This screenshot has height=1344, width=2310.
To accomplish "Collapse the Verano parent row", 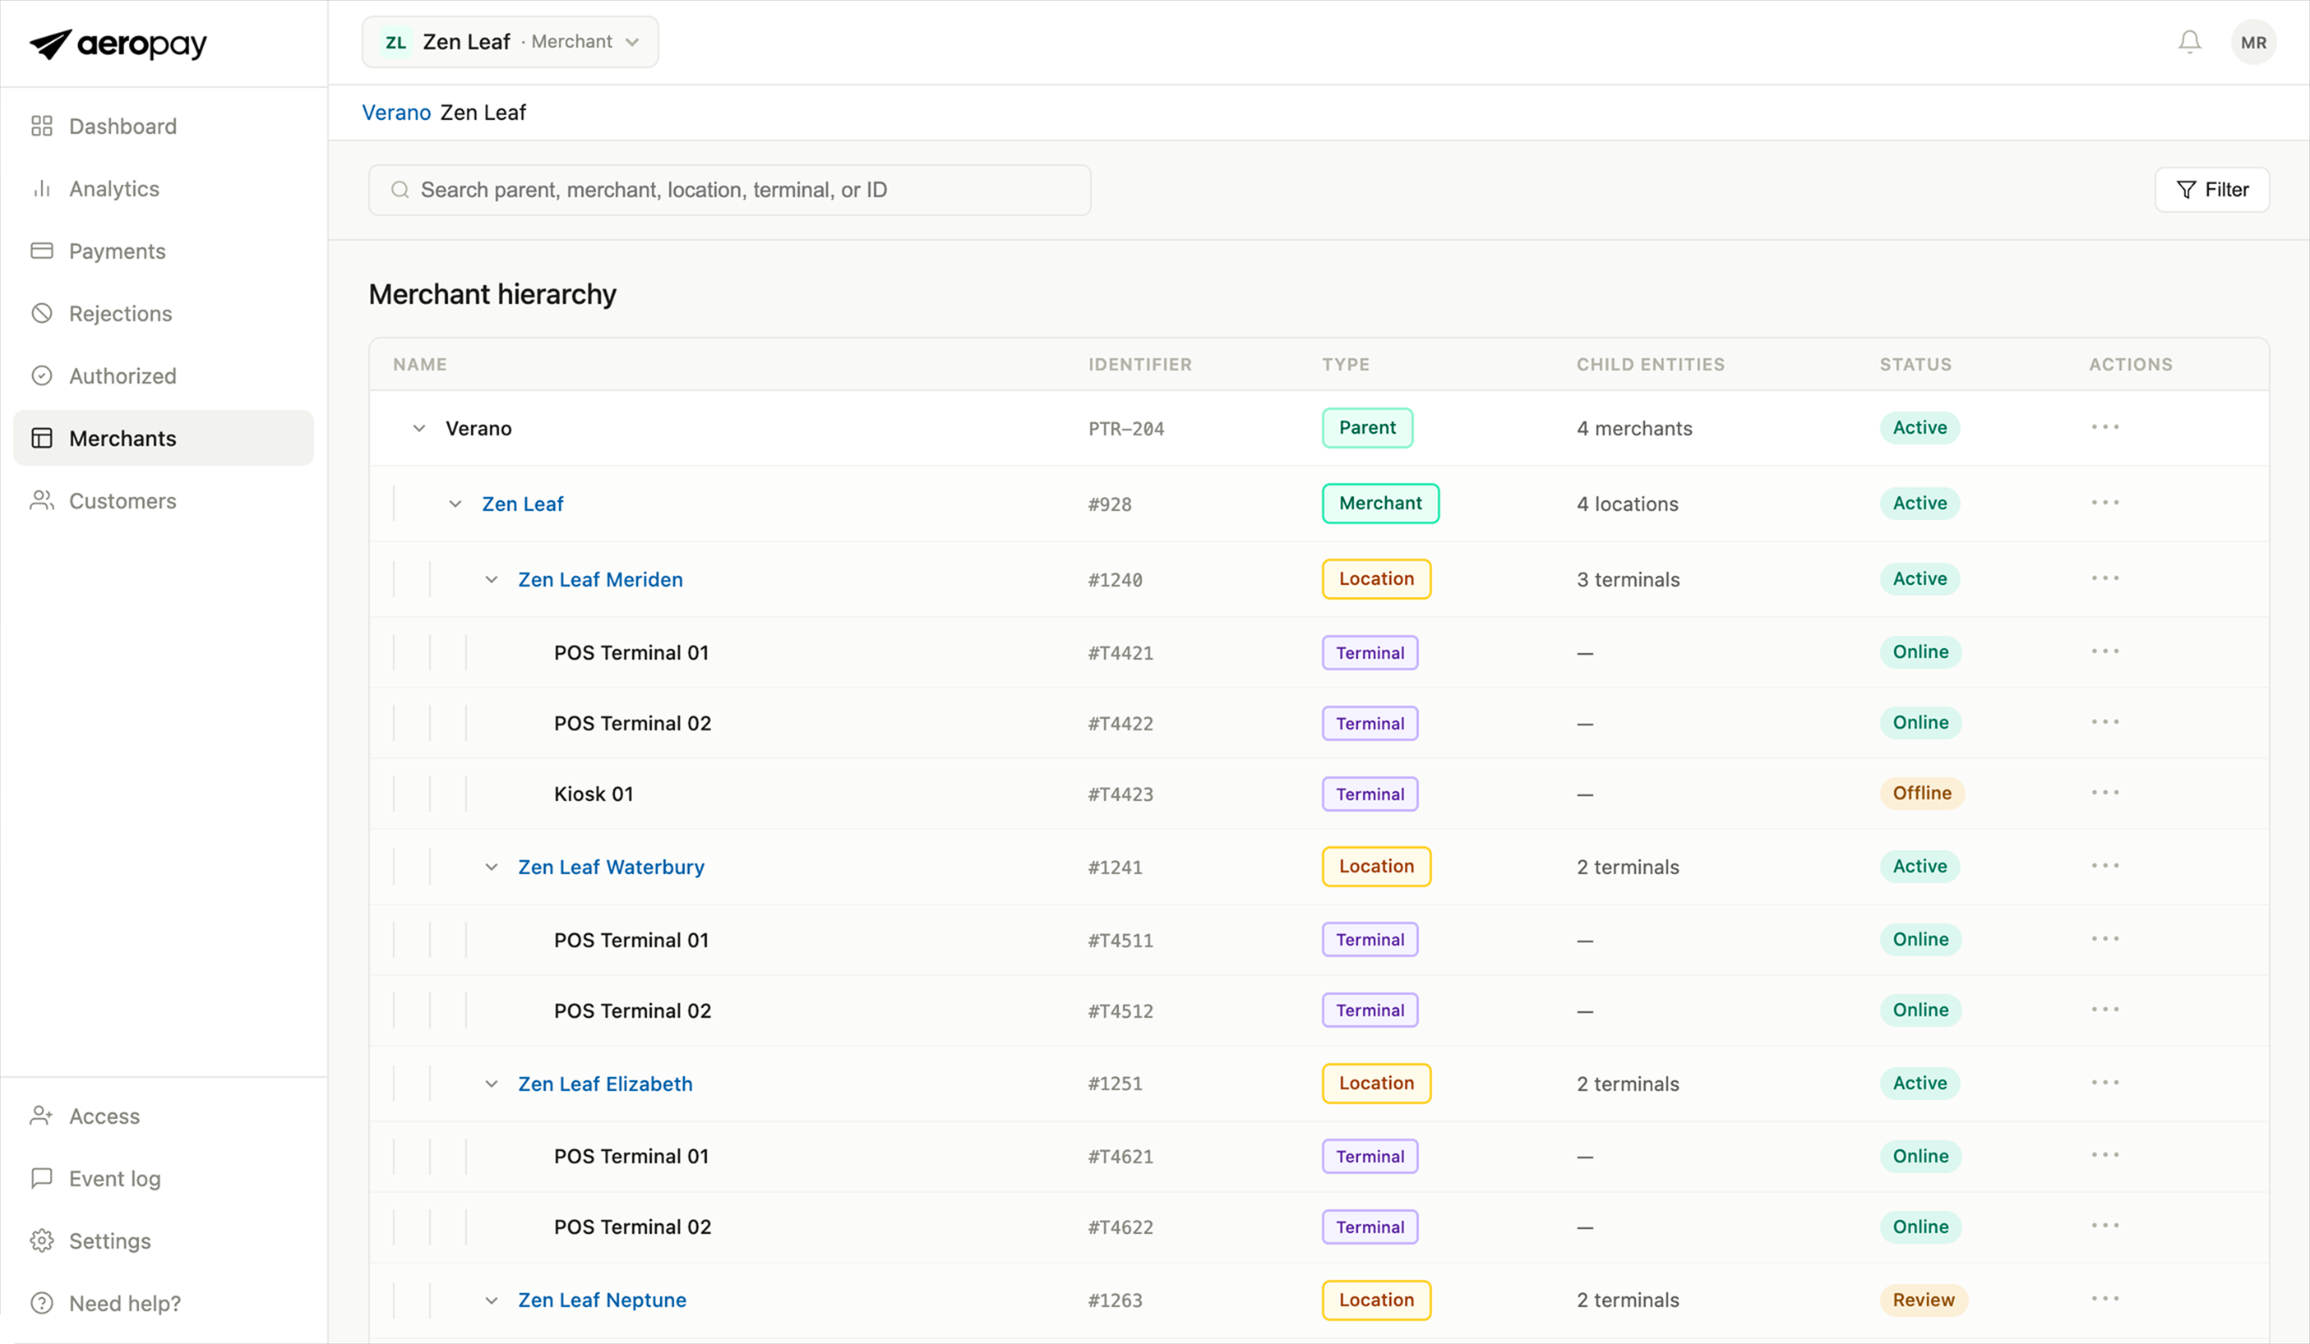I will [419, 428].
